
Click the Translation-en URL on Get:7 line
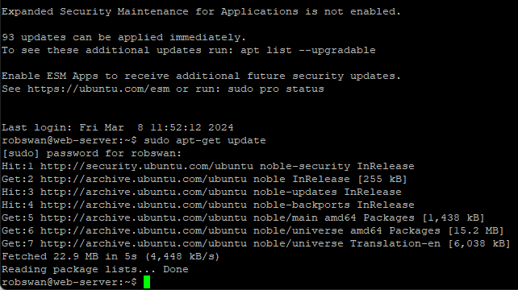point(144,243)
